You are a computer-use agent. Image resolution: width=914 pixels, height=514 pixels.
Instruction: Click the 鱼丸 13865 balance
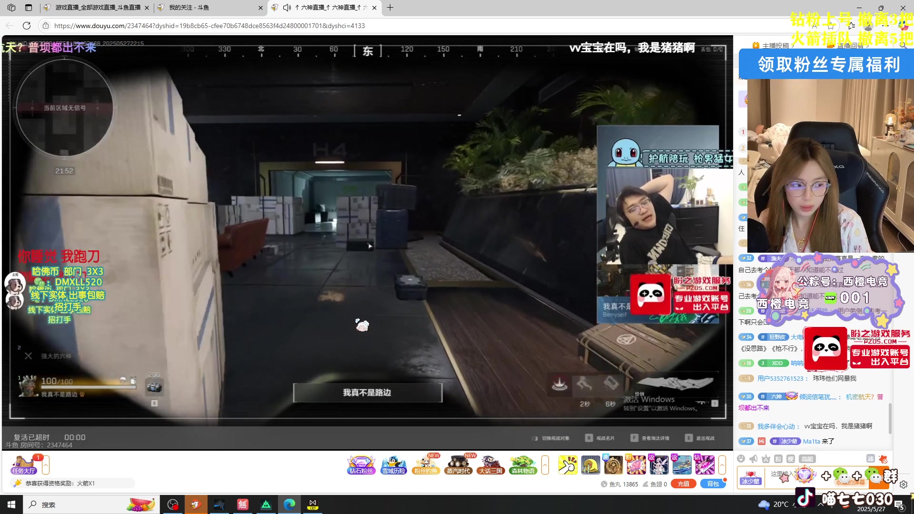(619, 484)
